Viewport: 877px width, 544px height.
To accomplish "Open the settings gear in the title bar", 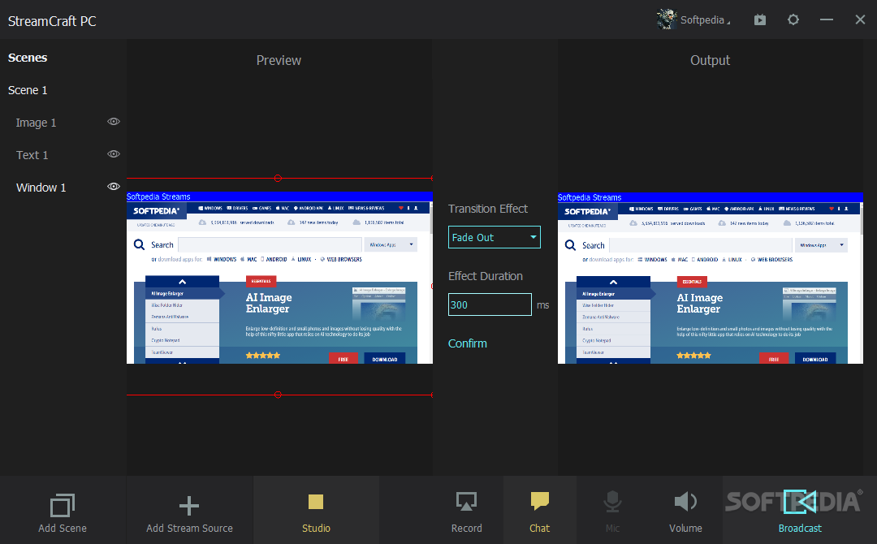I will pyautogui.click(x=793, y=19).
